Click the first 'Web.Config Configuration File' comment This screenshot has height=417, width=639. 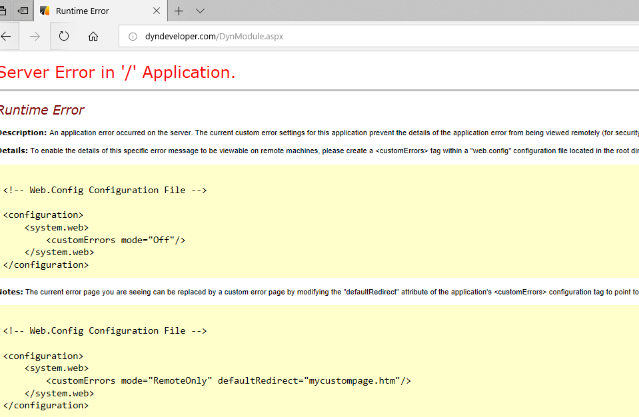coord(105,190)
